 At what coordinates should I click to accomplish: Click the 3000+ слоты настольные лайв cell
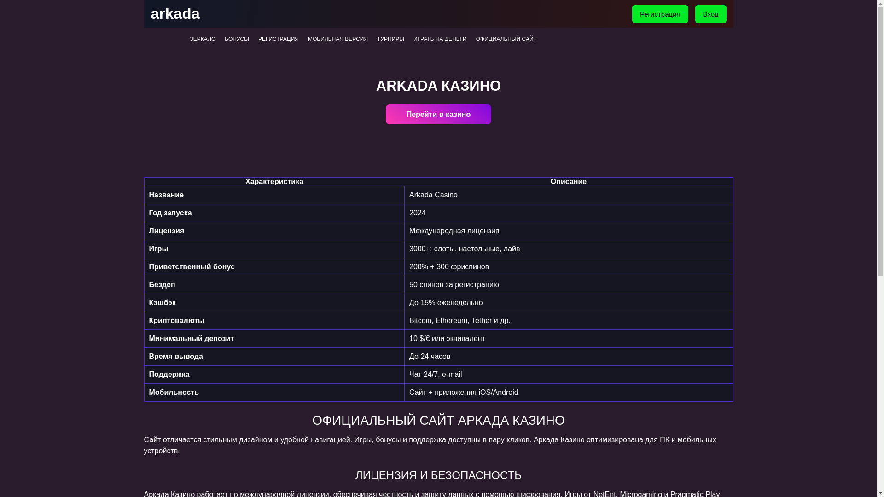pyautogui.click(x=568, y=249)
